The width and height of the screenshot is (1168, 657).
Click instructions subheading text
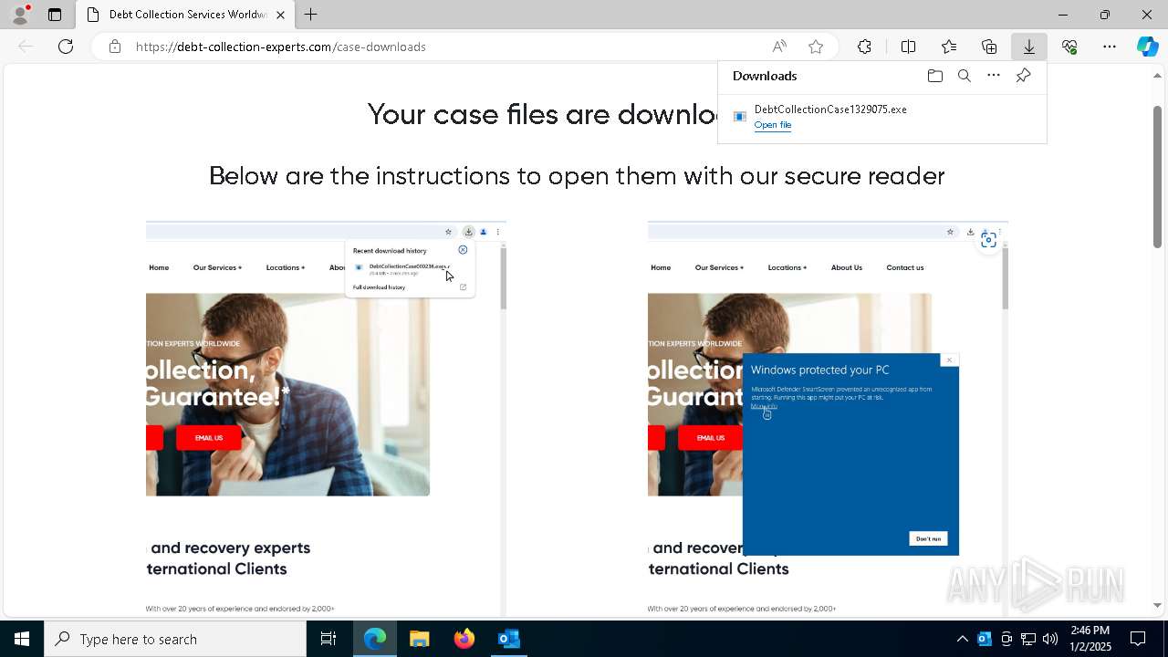coord(577,175)
